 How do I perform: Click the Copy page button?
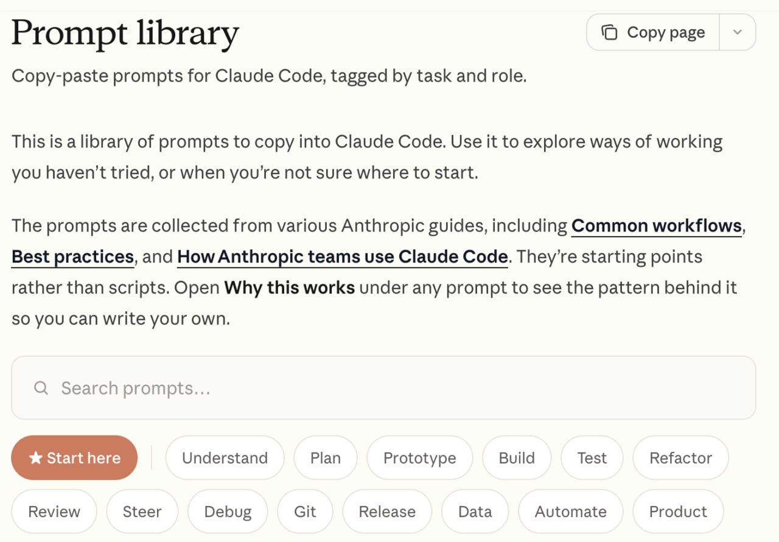[x=653, y=32]
